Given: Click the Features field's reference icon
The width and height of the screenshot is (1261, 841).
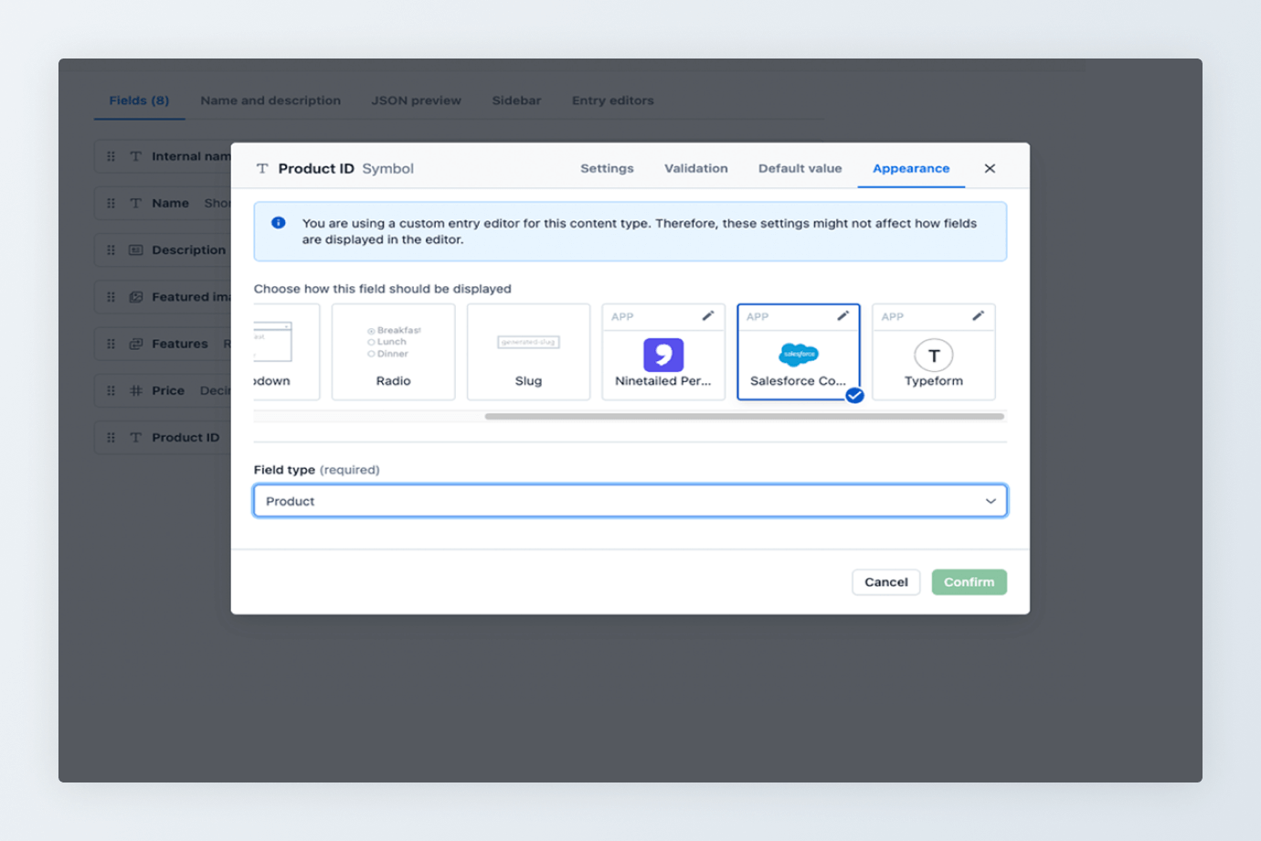Looking at the screenshot, I should pyautogui.click(x=136, y=343).
